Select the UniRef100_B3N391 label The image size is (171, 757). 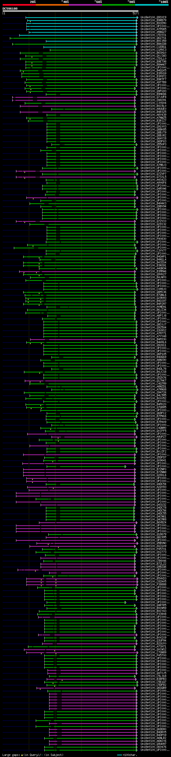click(153, 265)
